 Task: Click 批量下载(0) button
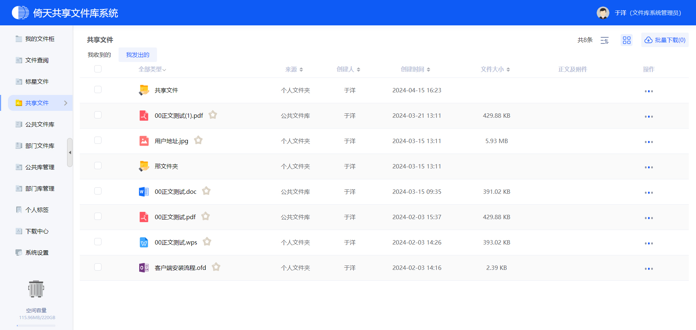coord(665,40)
